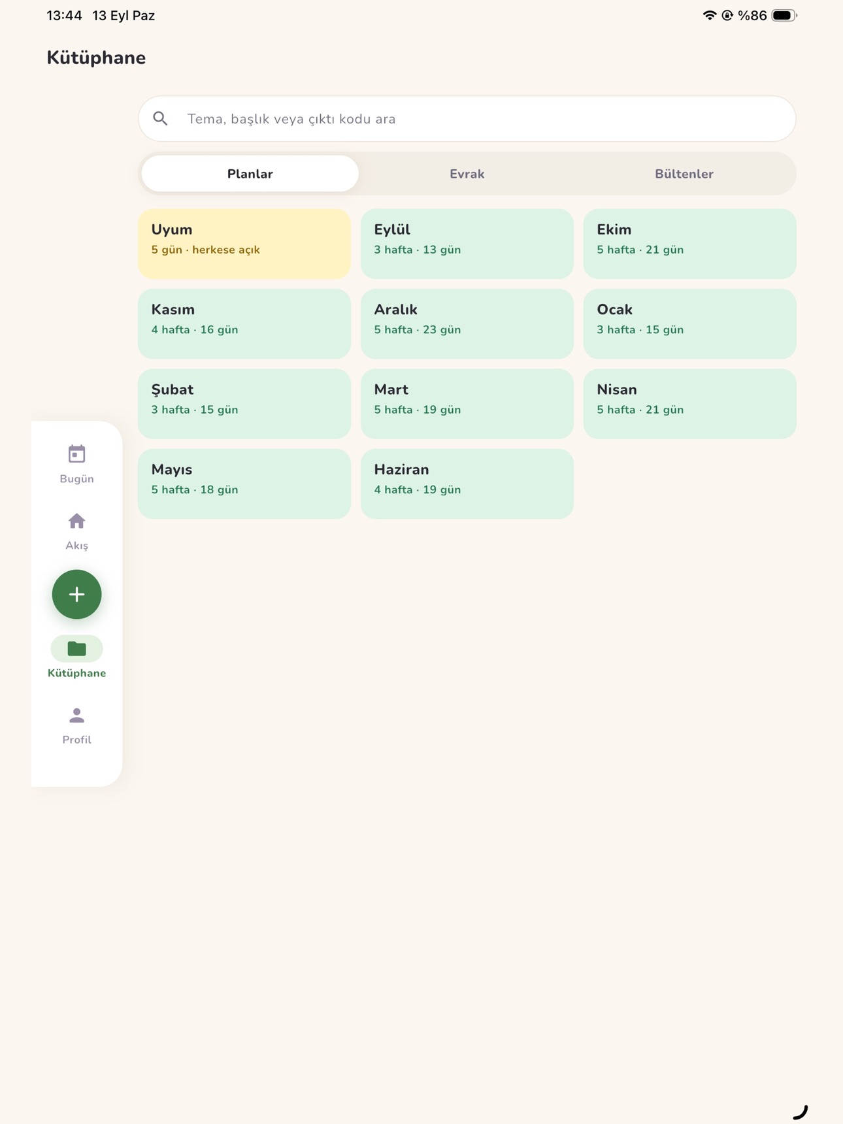The height and width of the screenshot is (1124, 843).
Task: Choose the Mayıs plan card
Action: point(244,484)
